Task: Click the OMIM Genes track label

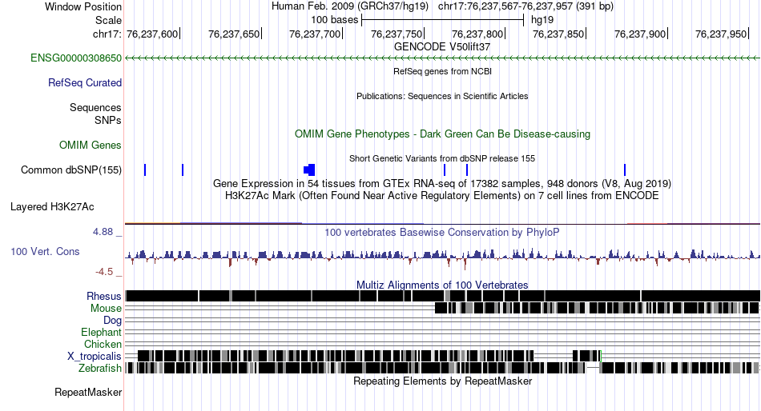Action: 91,145
